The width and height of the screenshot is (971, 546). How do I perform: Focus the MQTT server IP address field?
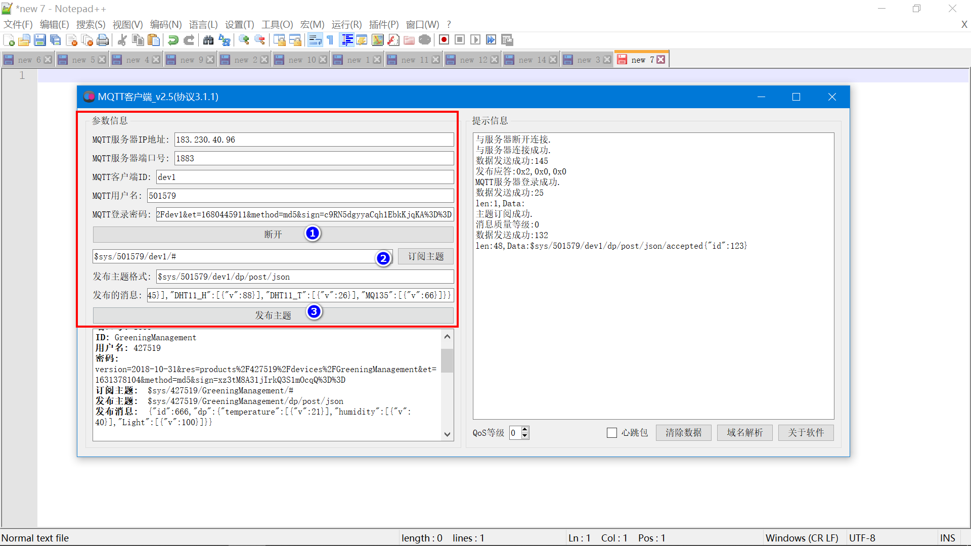click(314, 140)
